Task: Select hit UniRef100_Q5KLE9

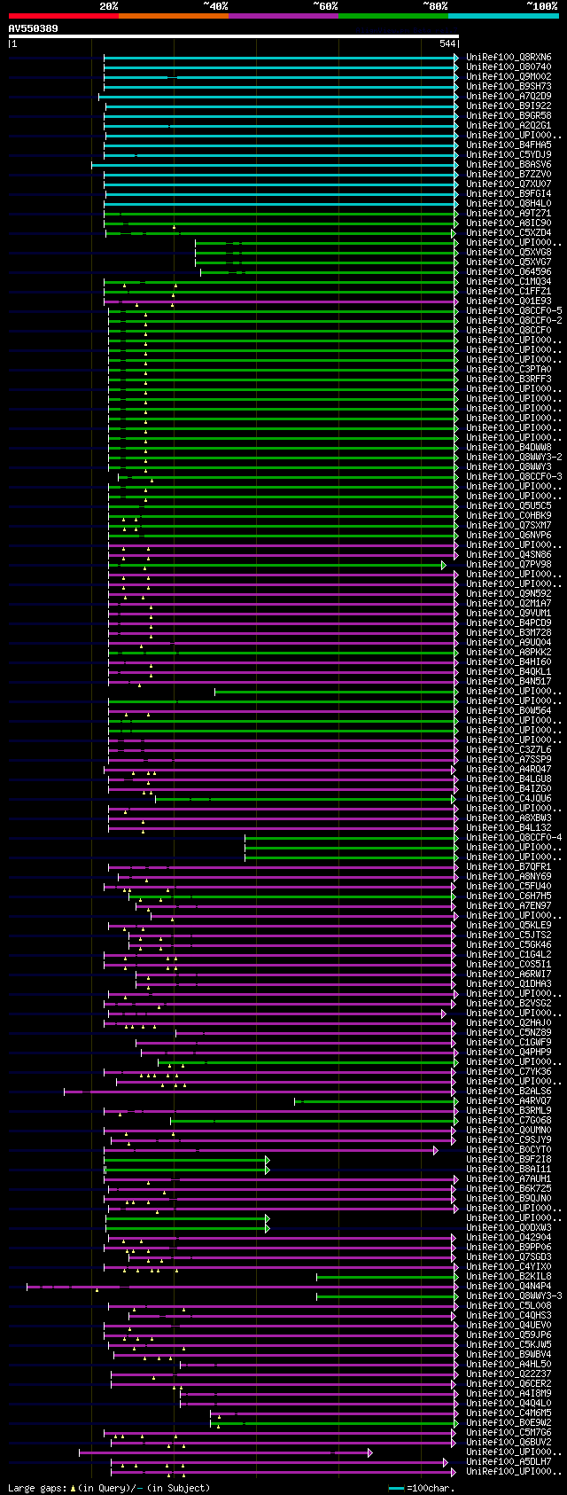Action: coord(509,925)
